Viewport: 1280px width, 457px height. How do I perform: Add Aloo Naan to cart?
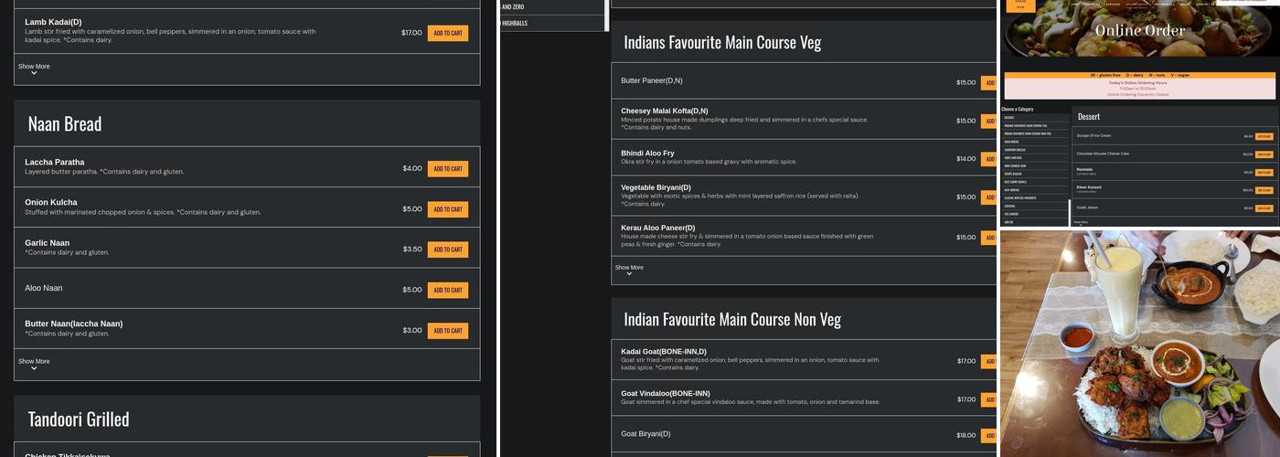point(447,290)
